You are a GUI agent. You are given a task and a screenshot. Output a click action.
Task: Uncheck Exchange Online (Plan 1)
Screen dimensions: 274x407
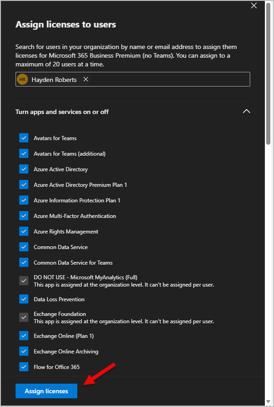coord(23,336)
